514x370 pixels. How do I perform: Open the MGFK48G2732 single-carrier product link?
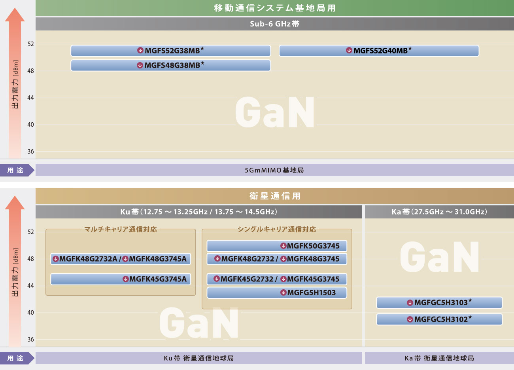(248, 259)
